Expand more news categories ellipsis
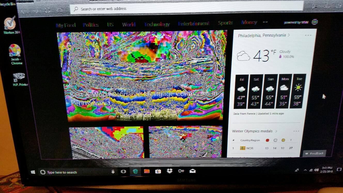The width and height of the screenshot is (343, 193). pyautogui.click(x=265, y=22)
